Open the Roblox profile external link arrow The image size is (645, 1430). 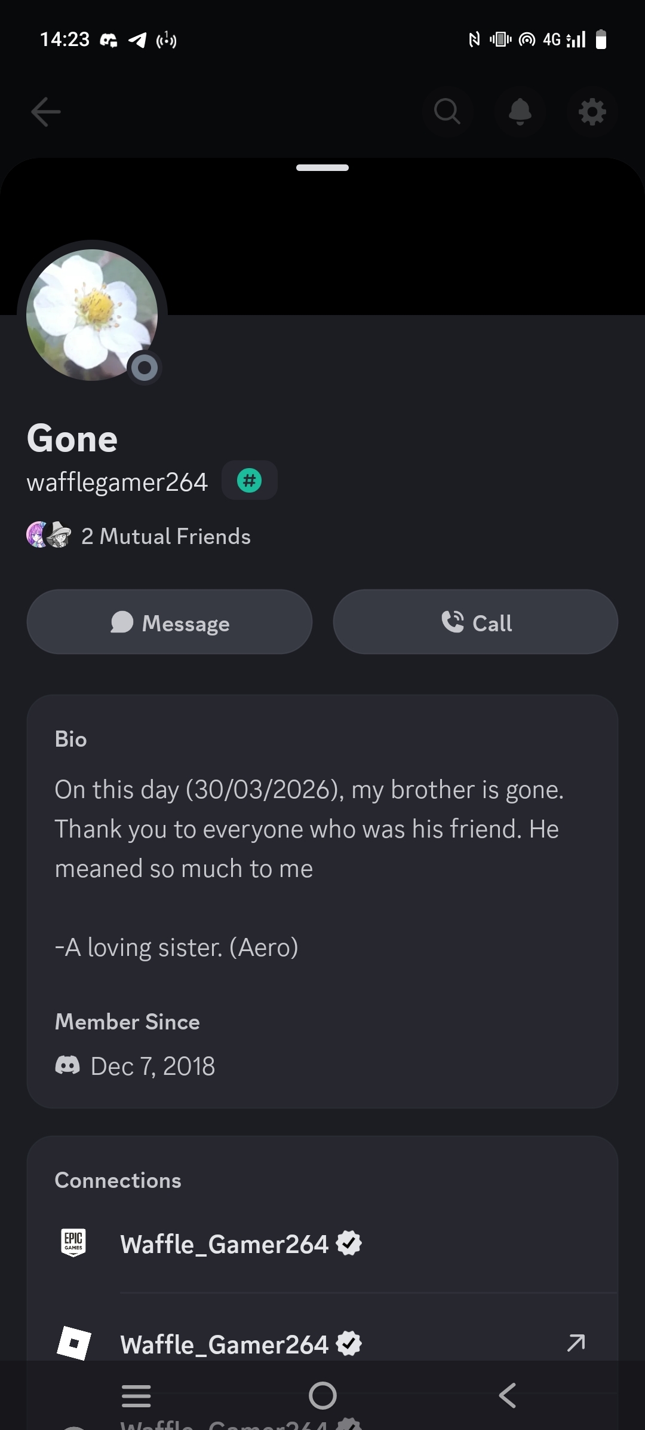pos(576,1343)
